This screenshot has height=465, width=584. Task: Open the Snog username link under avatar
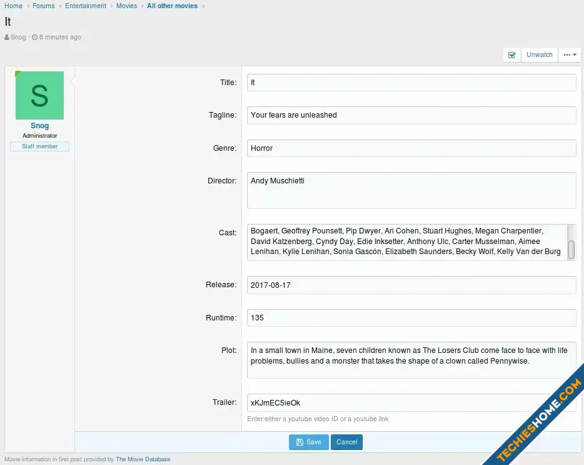click(39, 126)
